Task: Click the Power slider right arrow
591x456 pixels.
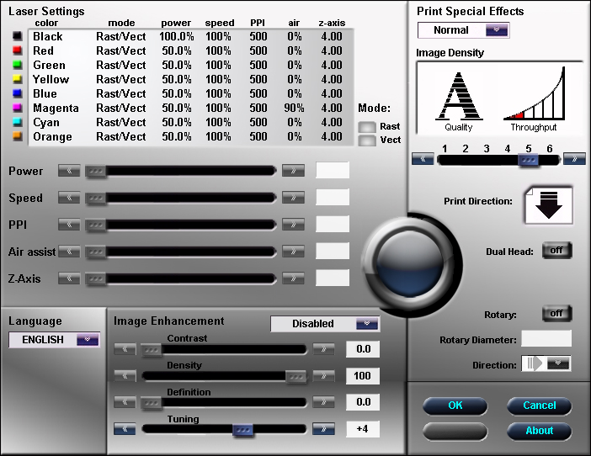Action: pos(293,171)
